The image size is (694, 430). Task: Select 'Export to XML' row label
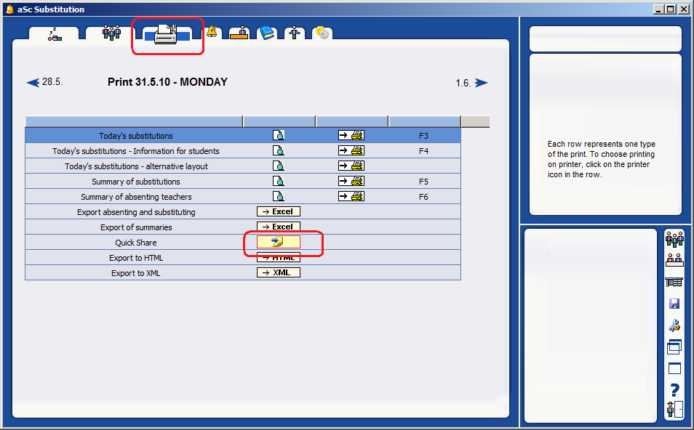(x=135, y=273)
